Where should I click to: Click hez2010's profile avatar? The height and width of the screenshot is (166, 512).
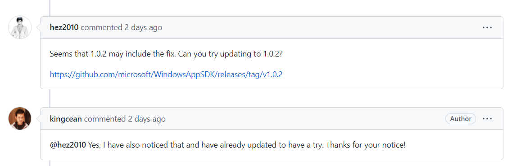click(x=20, y=27)
